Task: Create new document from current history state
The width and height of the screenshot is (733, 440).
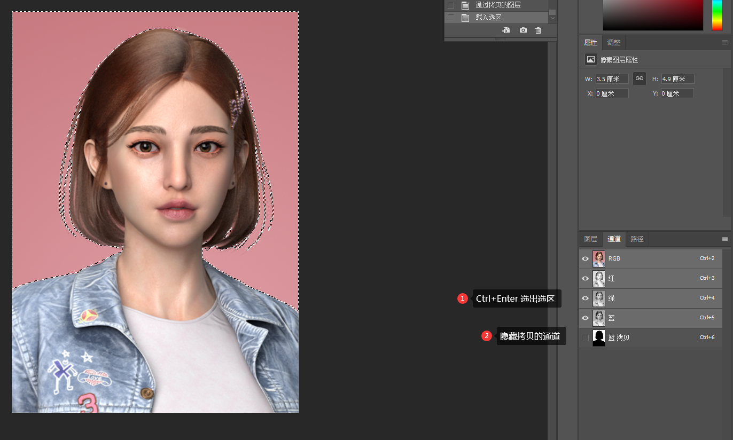Action: tap(506, 30)
